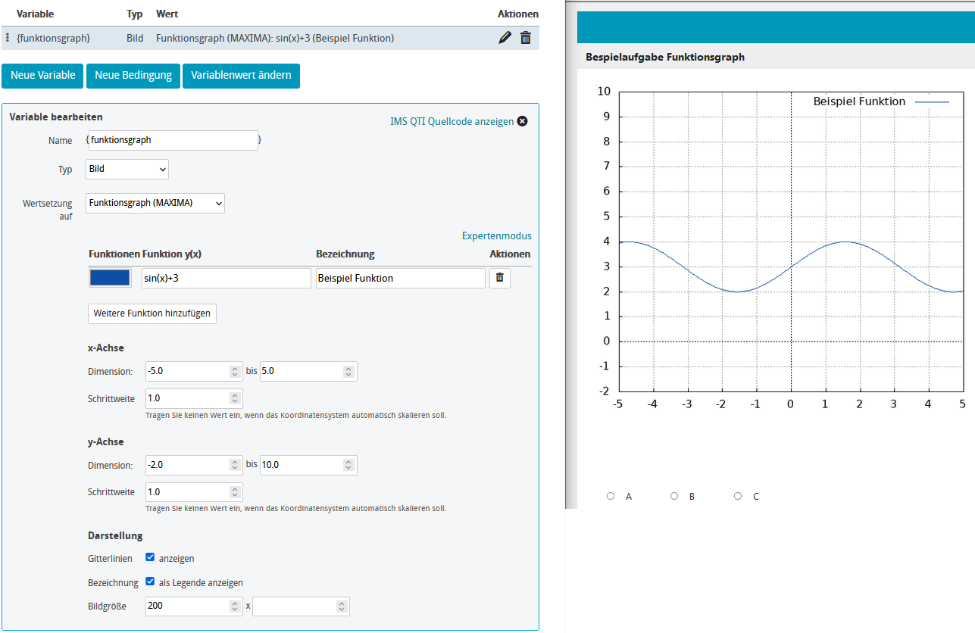The image size is (975, 633).
Task: Open the Wertsetzung auf dropdown
Action: coord(155,203)
